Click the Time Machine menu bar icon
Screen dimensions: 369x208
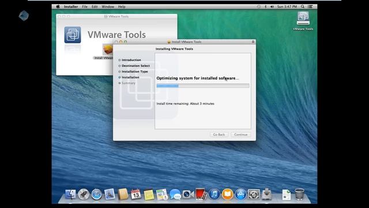tap(259, 6)
